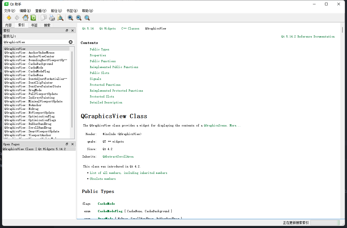Click the grayed-out forward arrow icon
This screenshot has height=228, width=347.
click(x=17, y=18)
